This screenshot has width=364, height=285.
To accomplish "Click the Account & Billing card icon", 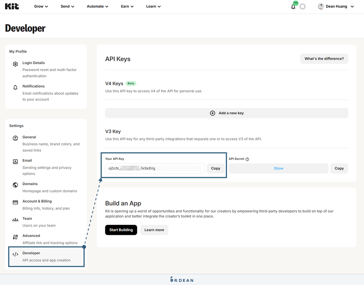I will [x=15, y=202].
